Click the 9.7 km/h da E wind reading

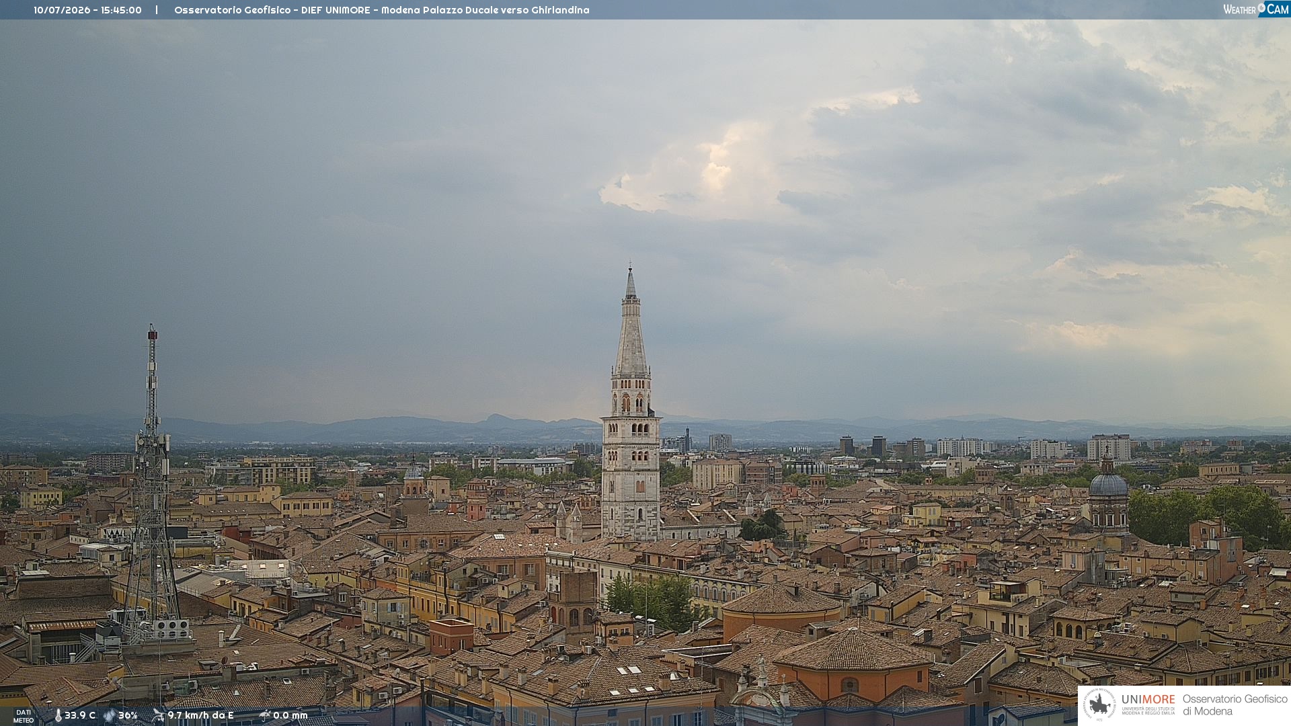point(200,715)
